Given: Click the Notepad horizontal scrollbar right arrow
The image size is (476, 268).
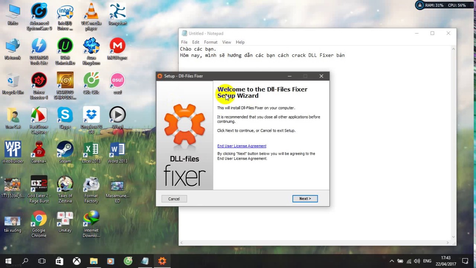Looking at the screenshot, I should tap(448, 243).
